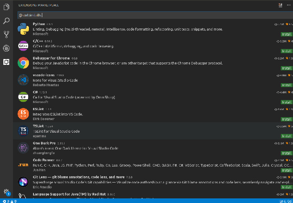Image resolution: width=293 pixels, height=203 pixels.
Task: Install the ESLint extension
Action: [286, 119]
